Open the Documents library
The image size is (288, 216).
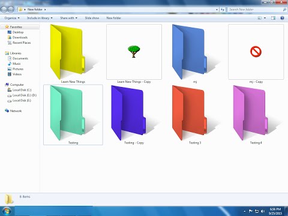coord(18,58)
